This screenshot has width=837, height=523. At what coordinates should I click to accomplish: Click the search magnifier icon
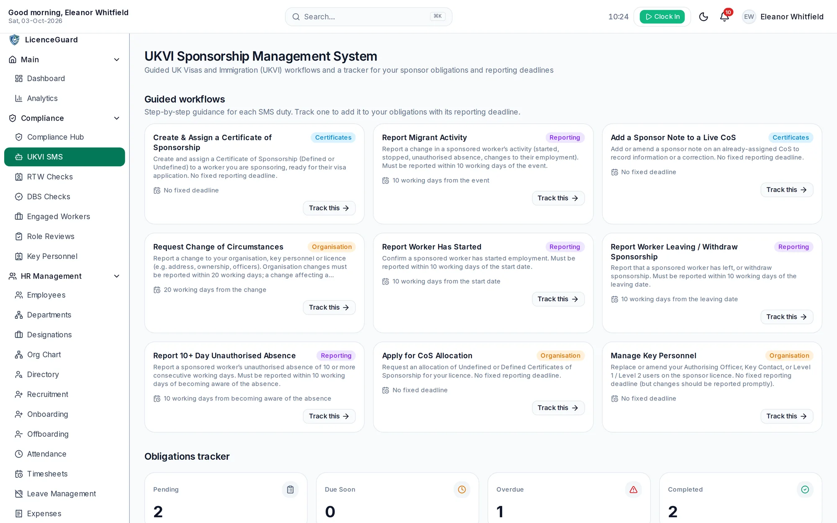pos(296,17)
